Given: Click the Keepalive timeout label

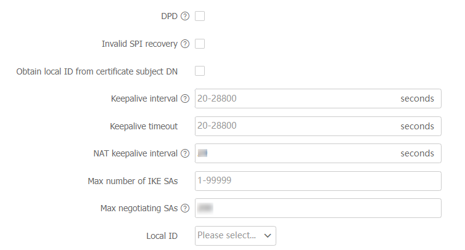Looking at the screenshot, I should pyautogui.click(x=144, y=126).
